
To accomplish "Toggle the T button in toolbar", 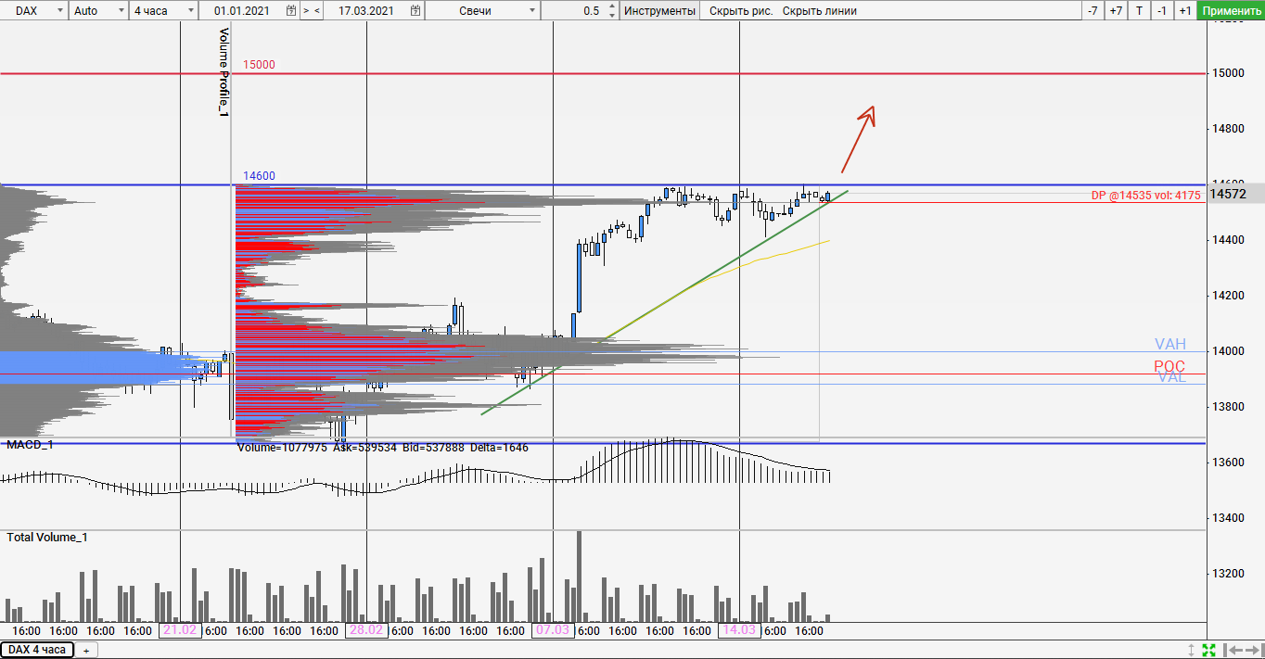I will click(1139, 11).
